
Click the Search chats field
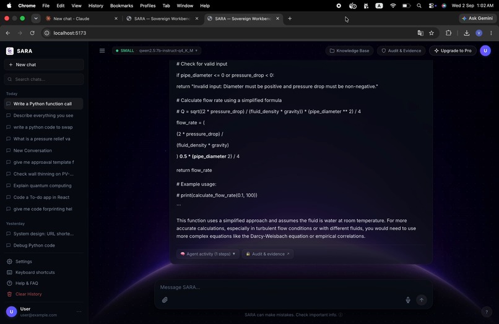[44, 79]
